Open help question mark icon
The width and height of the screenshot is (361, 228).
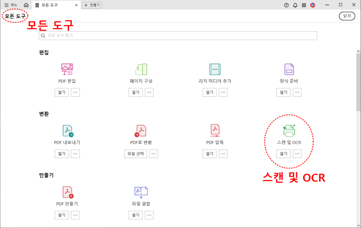point(286,5)
